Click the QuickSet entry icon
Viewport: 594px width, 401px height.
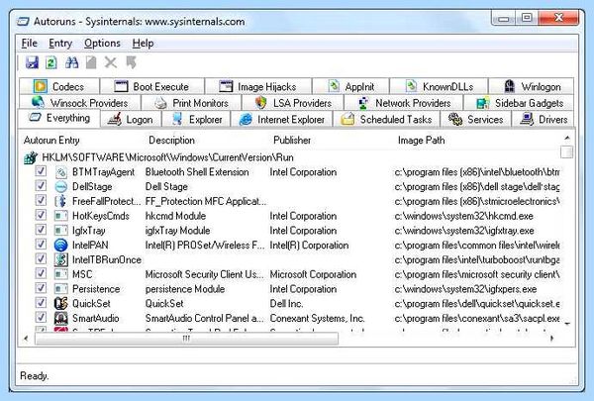click(x=61, y=304)
